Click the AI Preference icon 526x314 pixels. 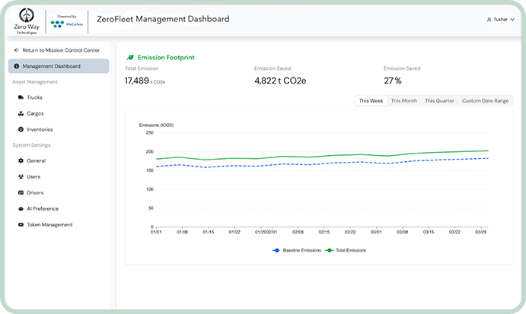click(20, 208)
